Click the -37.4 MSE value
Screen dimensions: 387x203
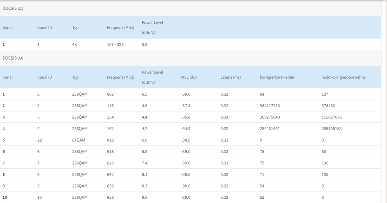(186, 106)
